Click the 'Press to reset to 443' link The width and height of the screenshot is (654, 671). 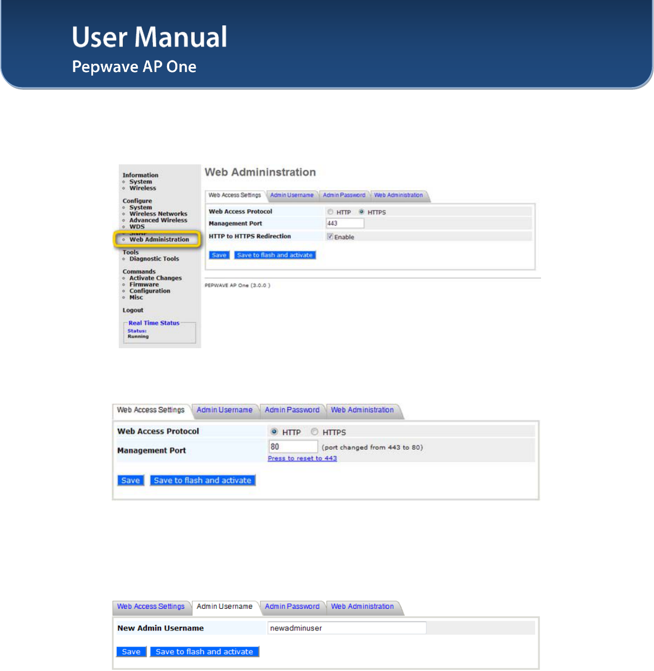pyautogui.click(x=302, y=459)
